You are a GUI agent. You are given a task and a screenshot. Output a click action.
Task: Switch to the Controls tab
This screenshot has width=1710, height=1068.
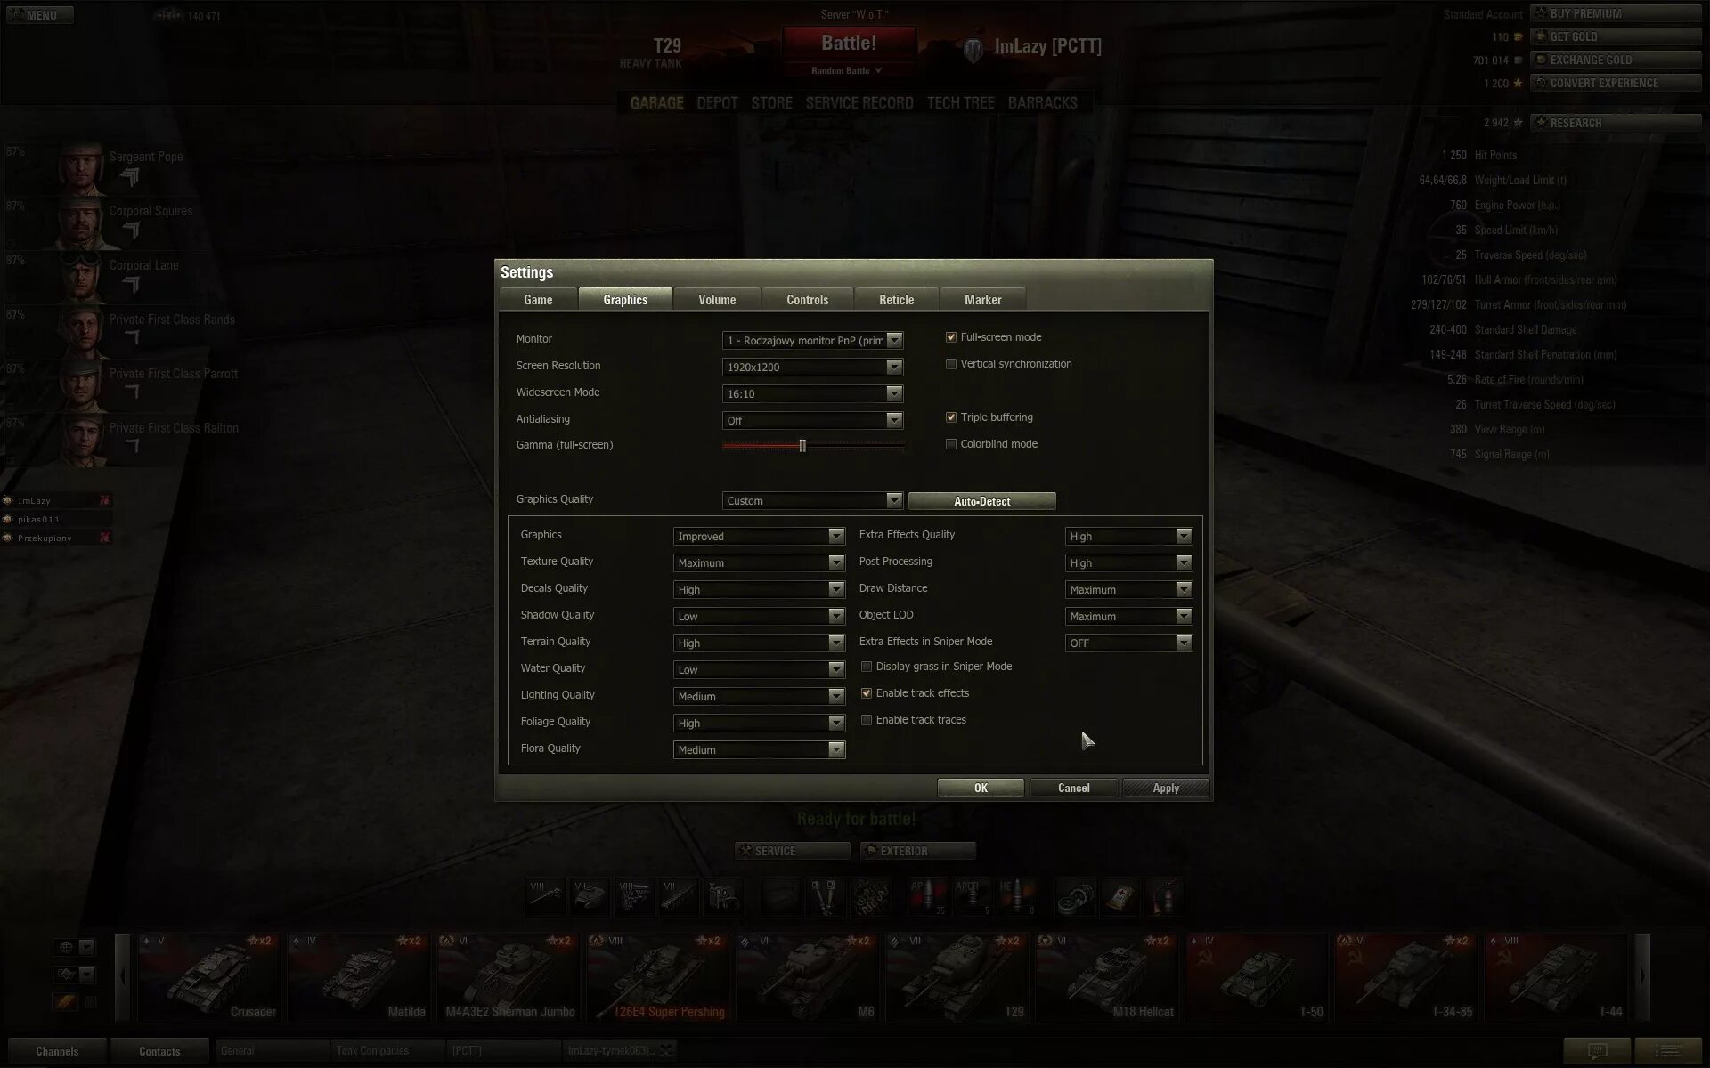pyautogui.click(x=806, y=299)
